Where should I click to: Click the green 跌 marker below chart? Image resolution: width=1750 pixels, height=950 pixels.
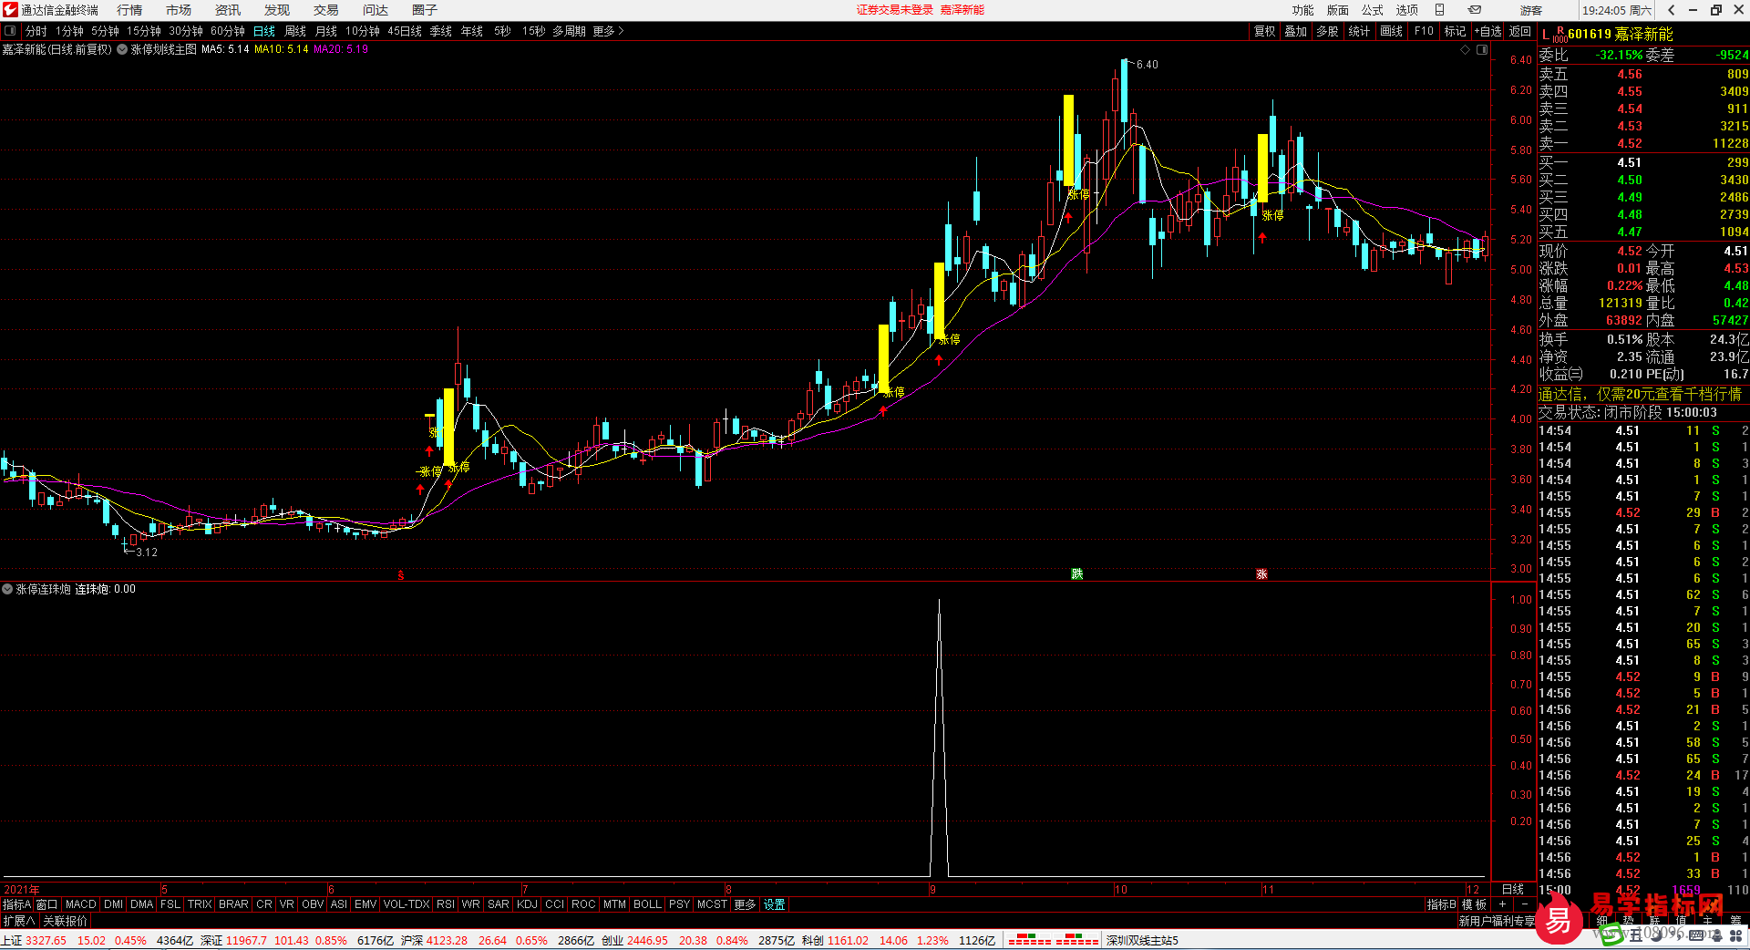click(1076, 573)
